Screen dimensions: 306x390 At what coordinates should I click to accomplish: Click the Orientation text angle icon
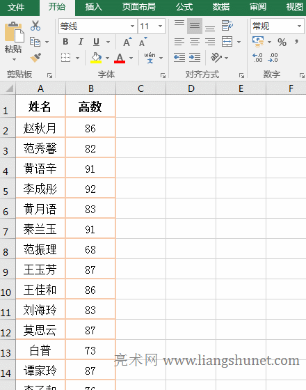(216, 58)
